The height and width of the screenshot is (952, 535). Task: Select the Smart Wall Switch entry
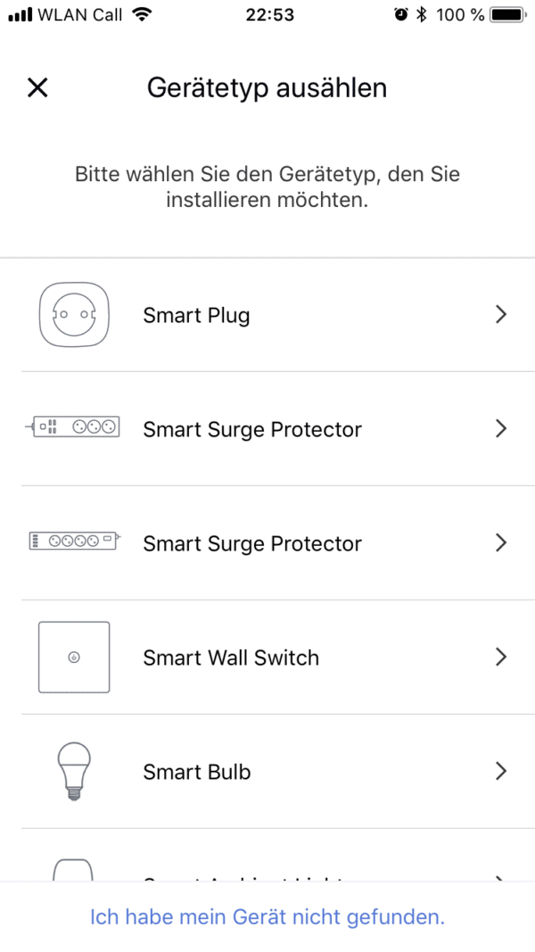point(231,658)
